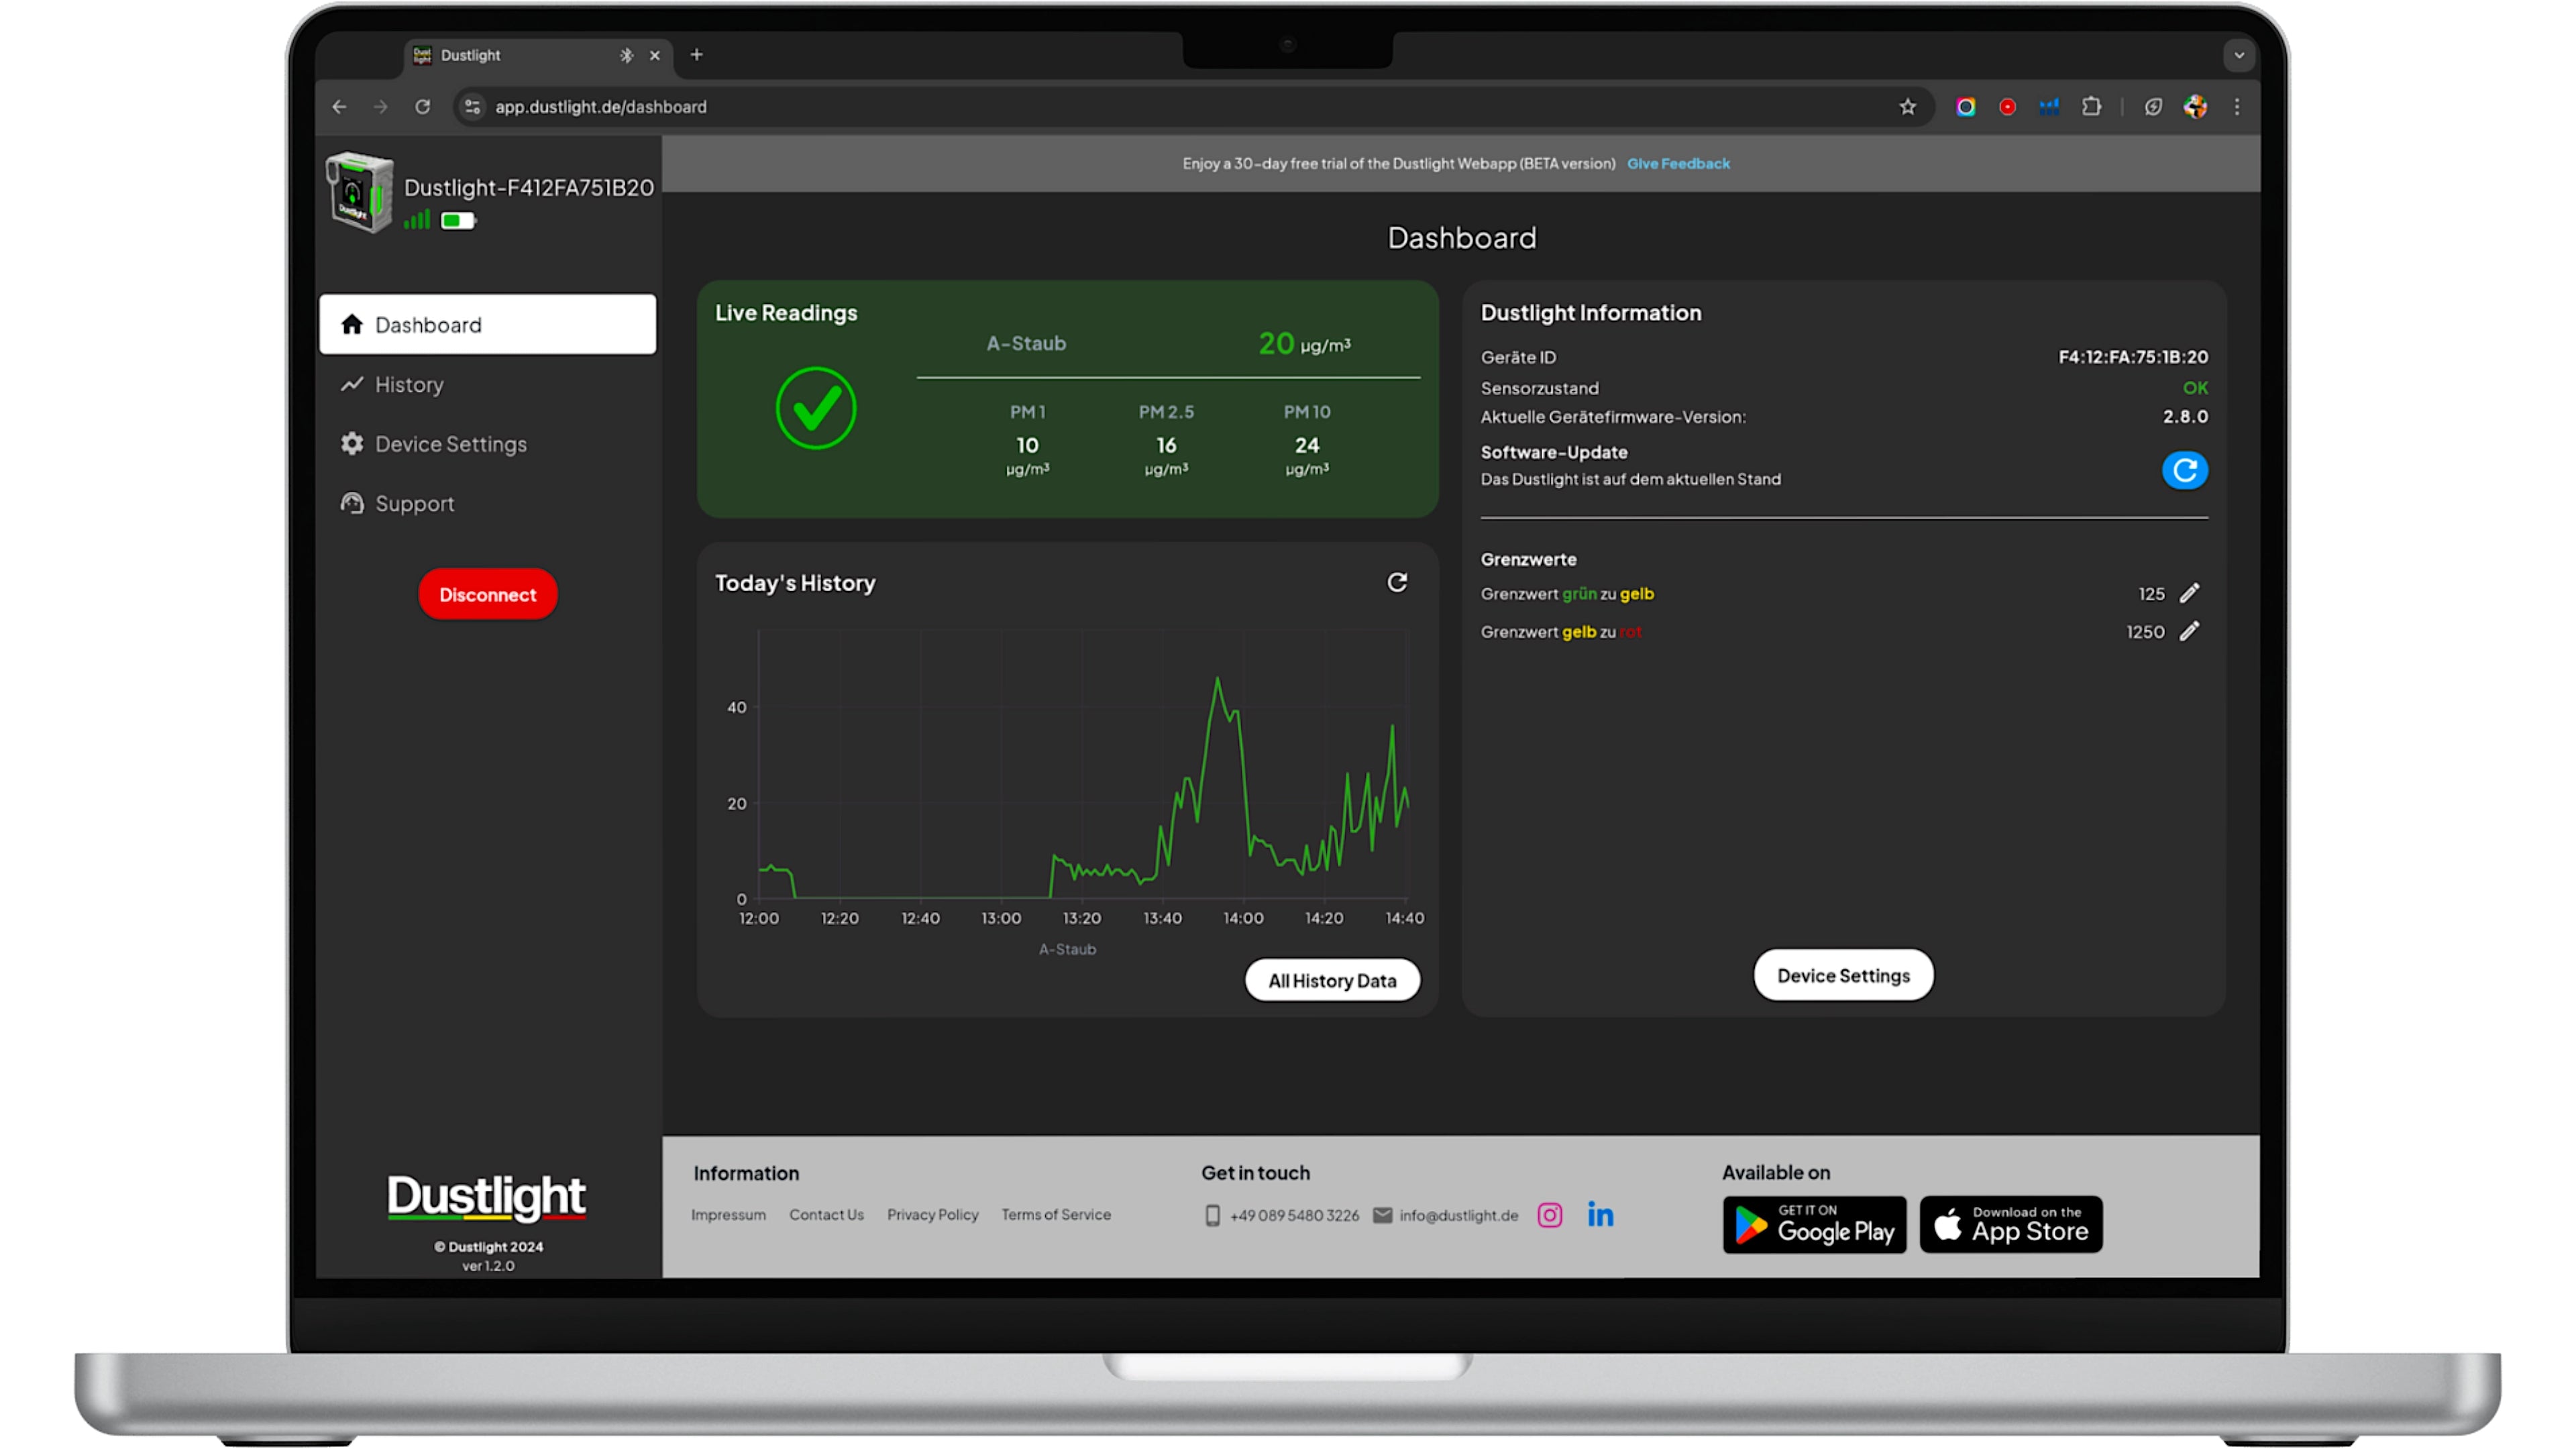
Task: Open the Privacy Policy link
Action: click(932, 1214)
